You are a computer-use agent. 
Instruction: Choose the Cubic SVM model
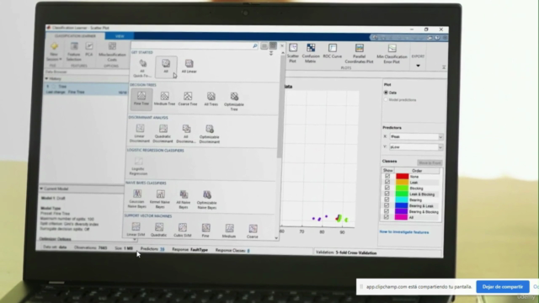point(182,230)
